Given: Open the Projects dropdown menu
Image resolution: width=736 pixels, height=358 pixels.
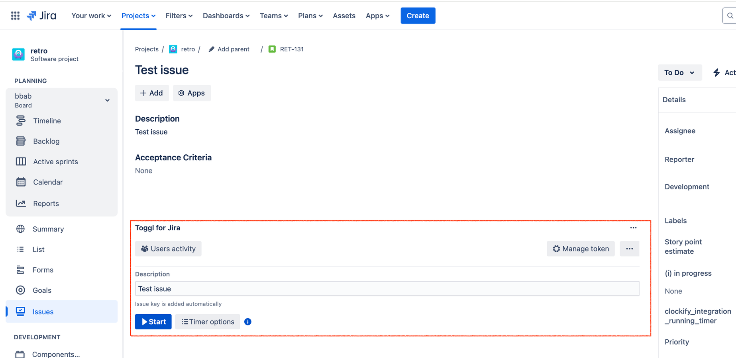Looking at the screenshot, I should click(x=138, y=16).
